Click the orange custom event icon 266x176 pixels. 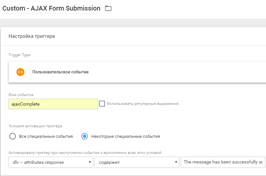20,72
